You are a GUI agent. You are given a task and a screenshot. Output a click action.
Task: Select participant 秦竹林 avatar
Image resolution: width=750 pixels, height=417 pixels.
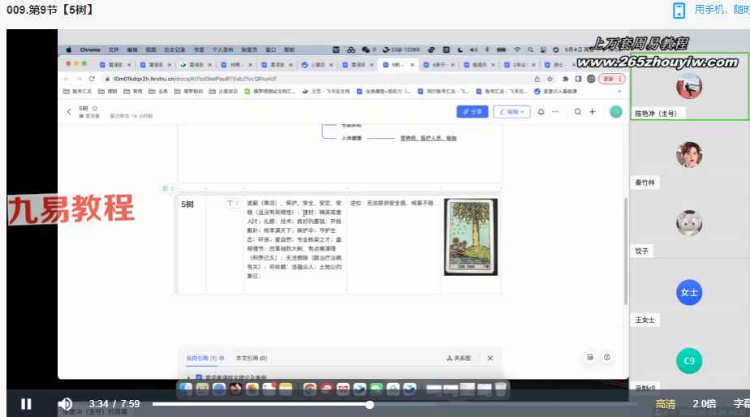click(x=689, y=155)
